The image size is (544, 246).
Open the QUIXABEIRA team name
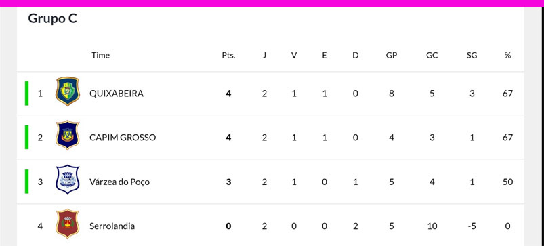tap(117, 94)
